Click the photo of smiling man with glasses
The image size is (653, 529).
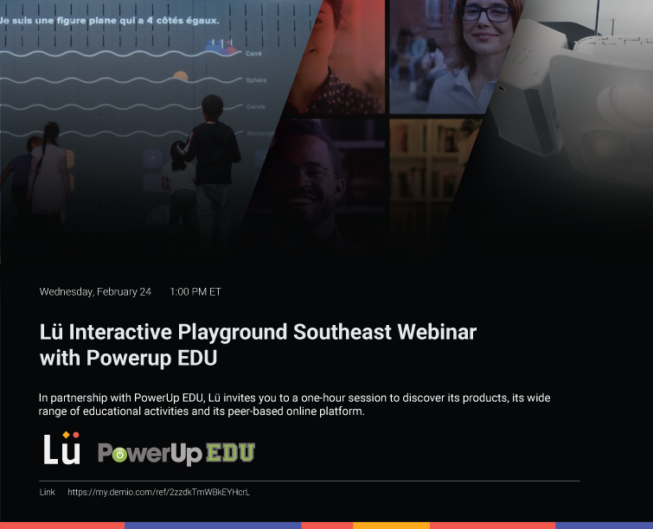[317, 183]
